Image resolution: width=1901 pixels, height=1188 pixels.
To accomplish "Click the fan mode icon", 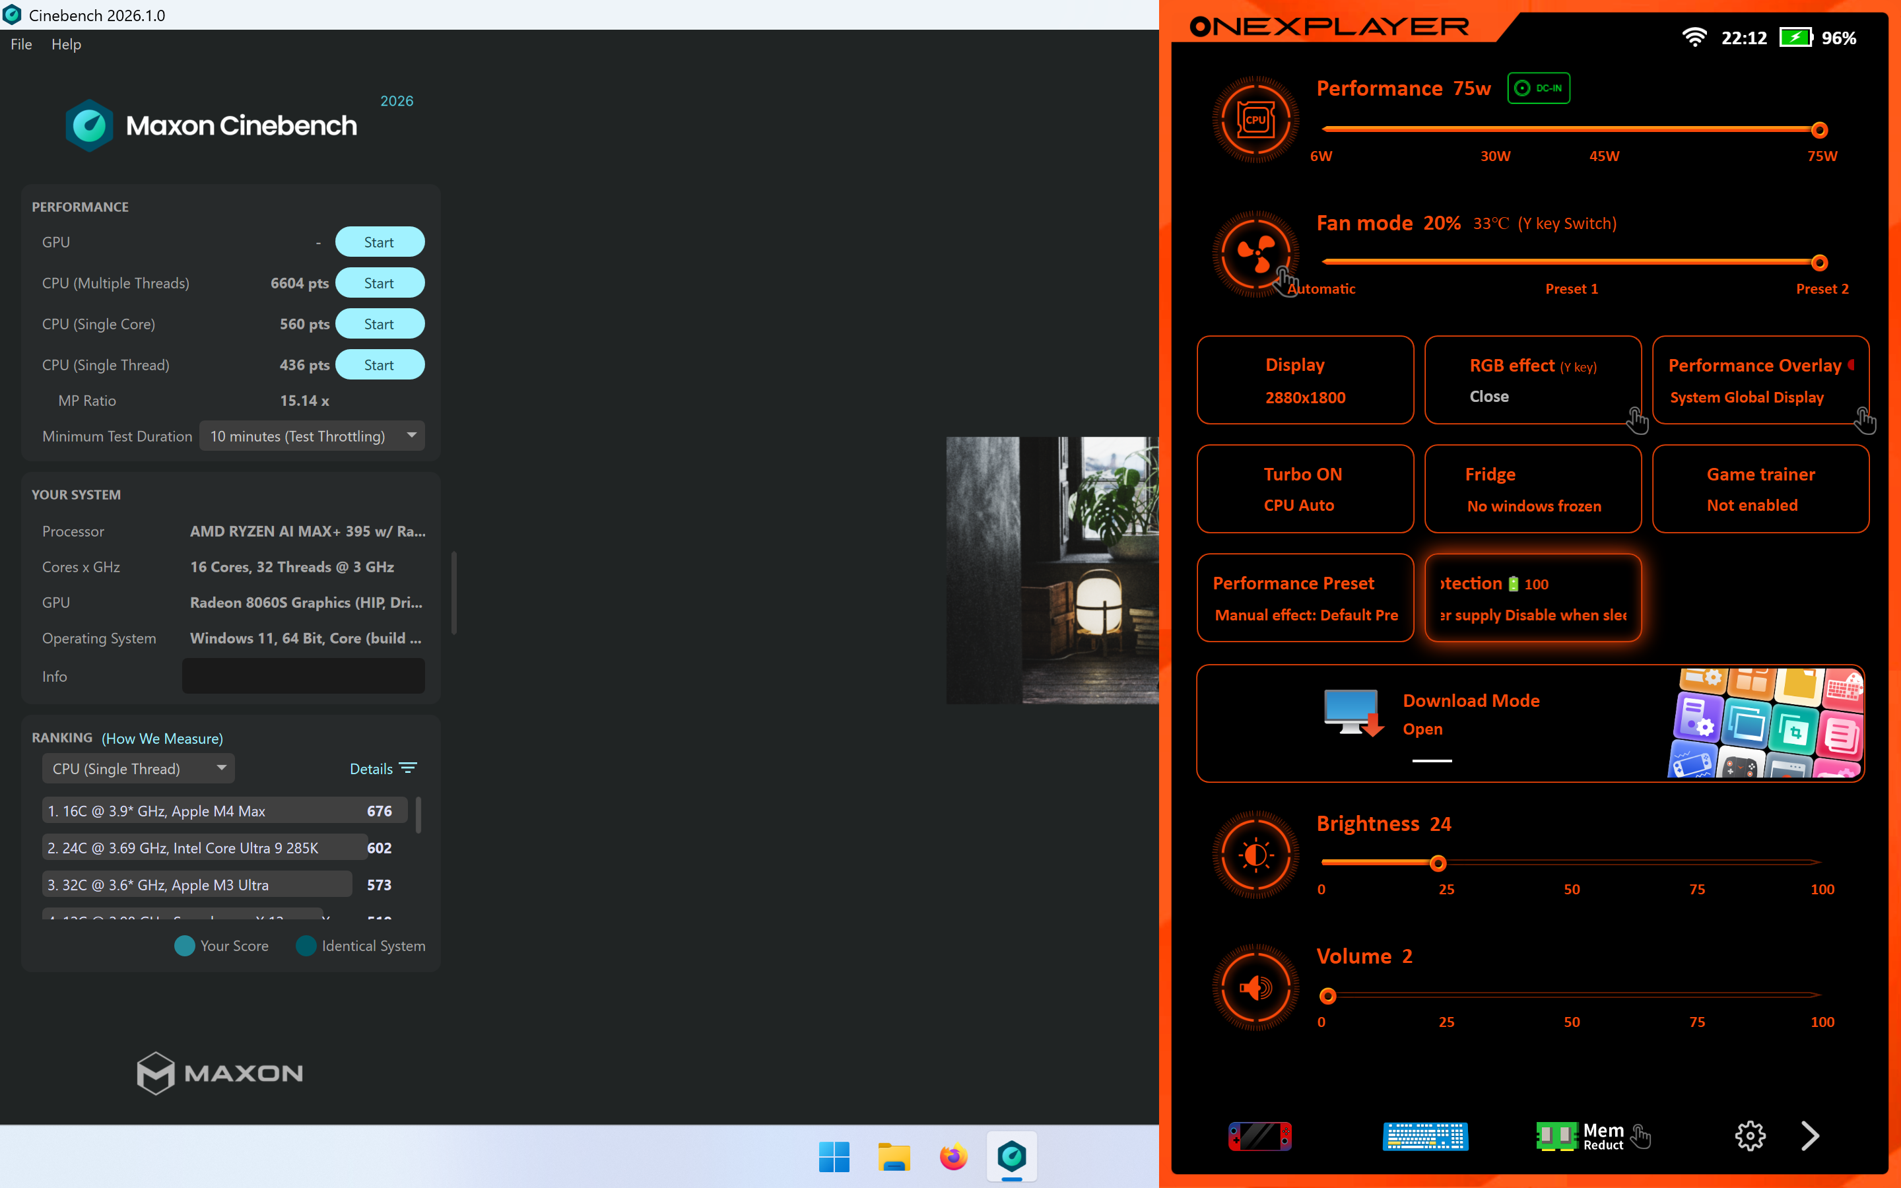I will pyautogui.click(x=1255, y=254).
